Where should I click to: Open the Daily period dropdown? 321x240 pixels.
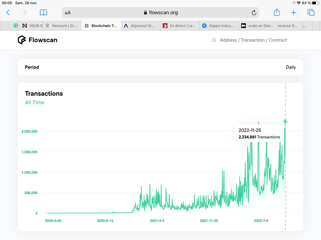tap(291, 67)
